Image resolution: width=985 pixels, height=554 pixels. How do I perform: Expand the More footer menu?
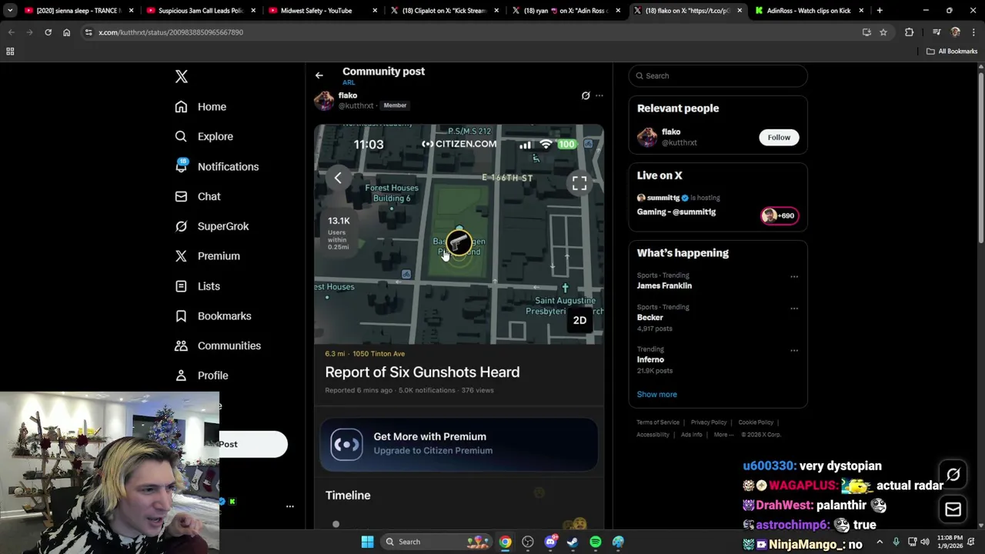[x=723, y=435]
